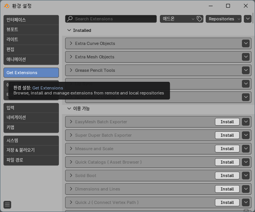
Task: Install Quick J extension
Action: click(x=227, y=202)
